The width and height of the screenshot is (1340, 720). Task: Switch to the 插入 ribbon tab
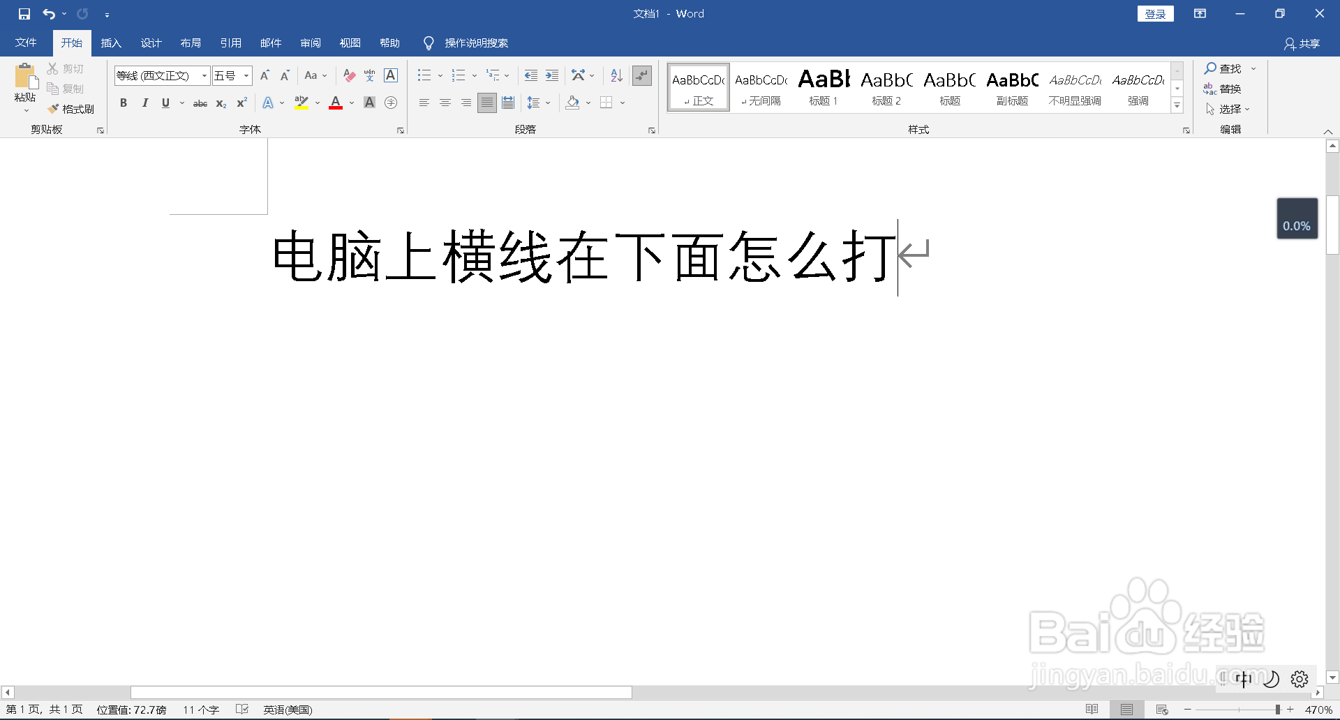110,43
